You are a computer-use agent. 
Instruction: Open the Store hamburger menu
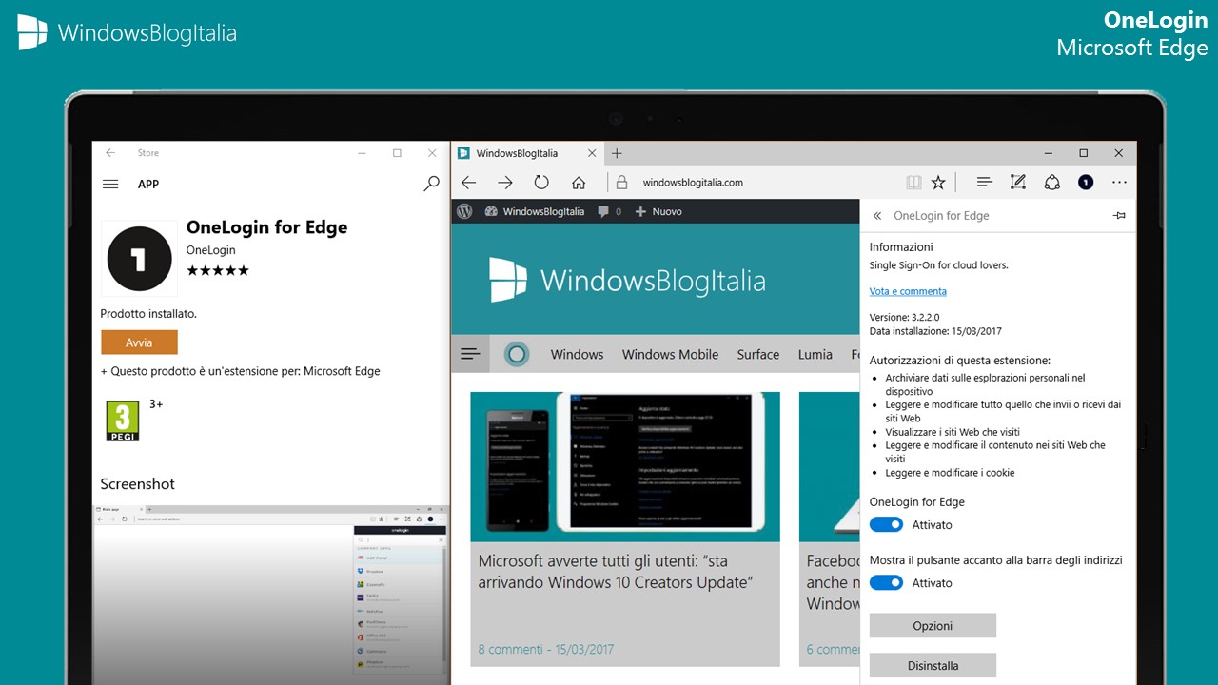tap(110, 184)
